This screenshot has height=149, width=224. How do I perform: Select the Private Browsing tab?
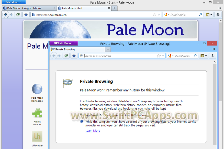coord(77,49)
